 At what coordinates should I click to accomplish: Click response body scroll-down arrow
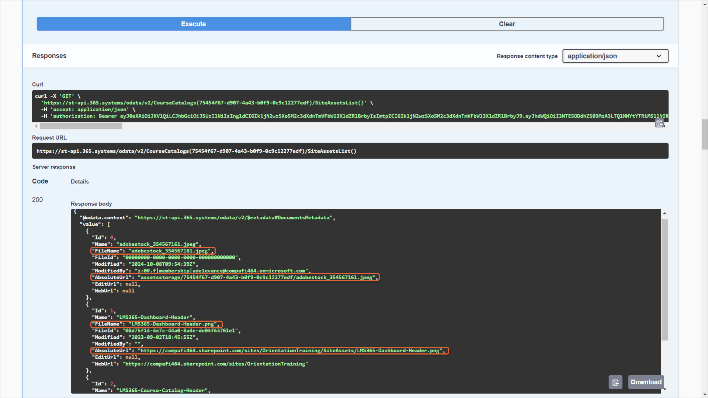pyautogui.click(x=664, y=389)
